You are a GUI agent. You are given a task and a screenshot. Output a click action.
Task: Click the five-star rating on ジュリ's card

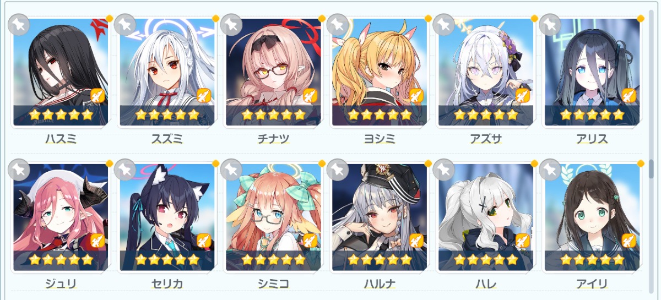point(61,260)
